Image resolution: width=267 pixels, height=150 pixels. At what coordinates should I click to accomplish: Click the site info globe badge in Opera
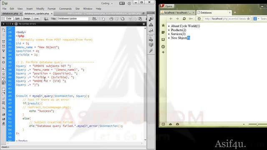[x=199, y=19]
